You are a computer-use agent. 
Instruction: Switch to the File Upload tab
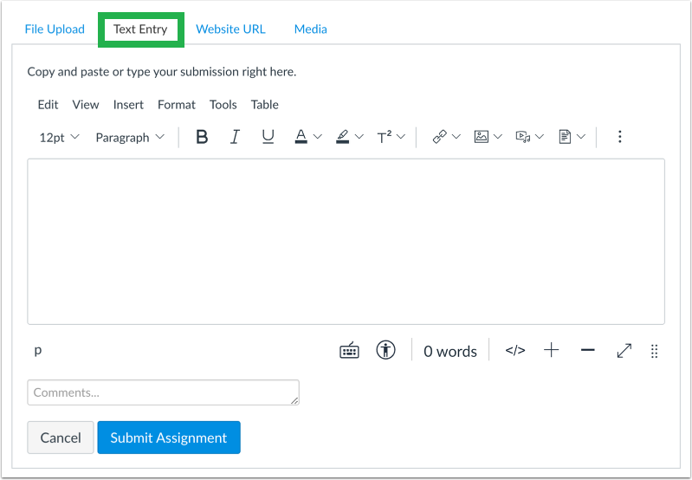click(55, 29)
